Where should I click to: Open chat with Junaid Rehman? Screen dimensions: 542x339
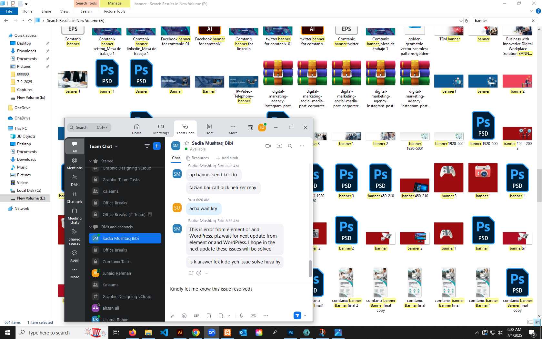125,273
